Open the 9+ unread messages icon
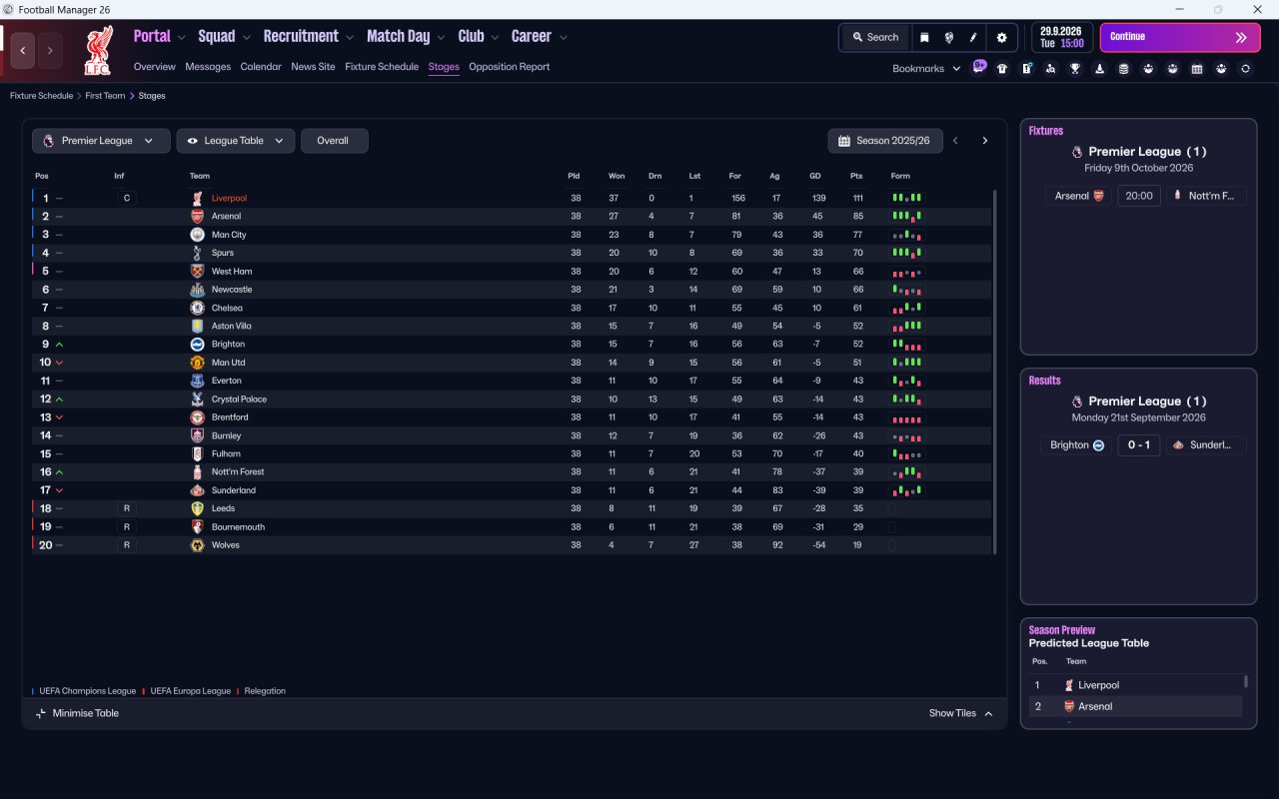The image size is (1279, 799). 979,67
